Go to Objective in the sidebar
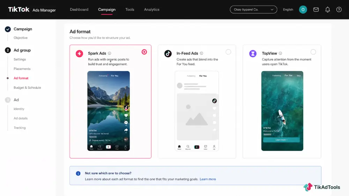 point(21,38)
